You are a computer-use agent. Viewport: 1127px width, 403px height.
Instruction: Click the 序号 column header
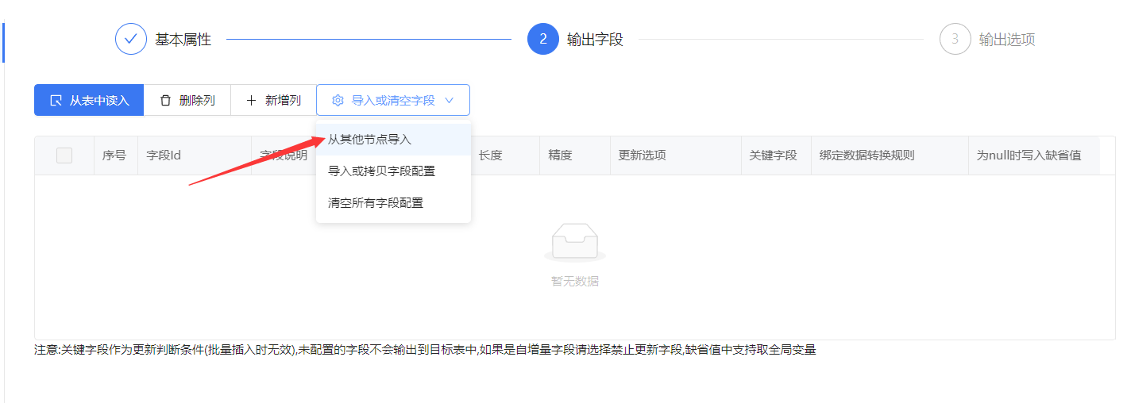point(114,155)
